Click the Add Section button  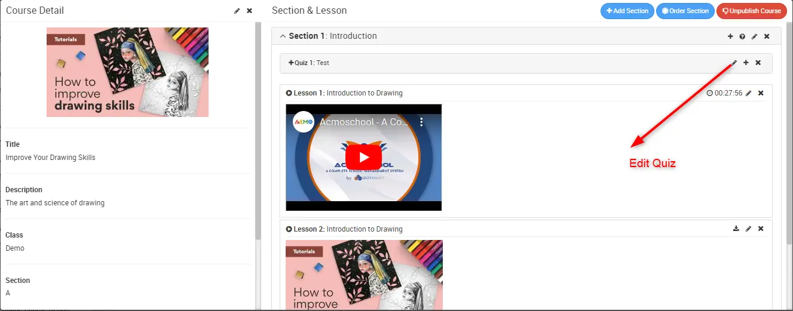[627, 11]
